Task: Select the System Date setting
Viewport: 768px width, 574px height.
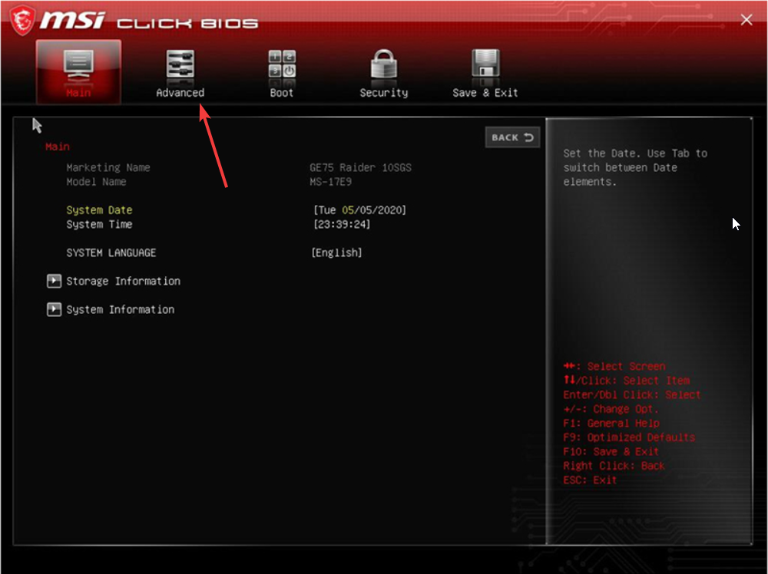Action: (99, 210)
